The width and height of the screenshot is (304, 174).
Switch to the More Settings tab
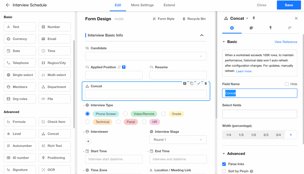click(142, 5)
